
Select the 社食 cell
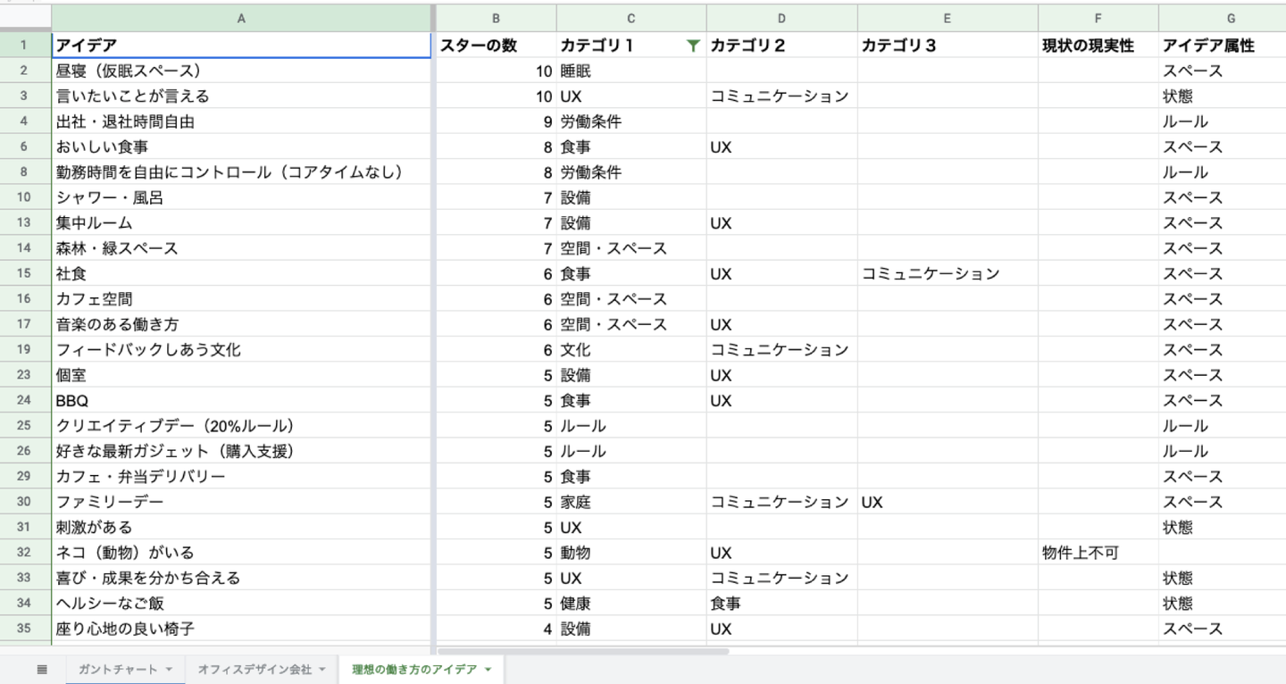click(x=241, y=274)
